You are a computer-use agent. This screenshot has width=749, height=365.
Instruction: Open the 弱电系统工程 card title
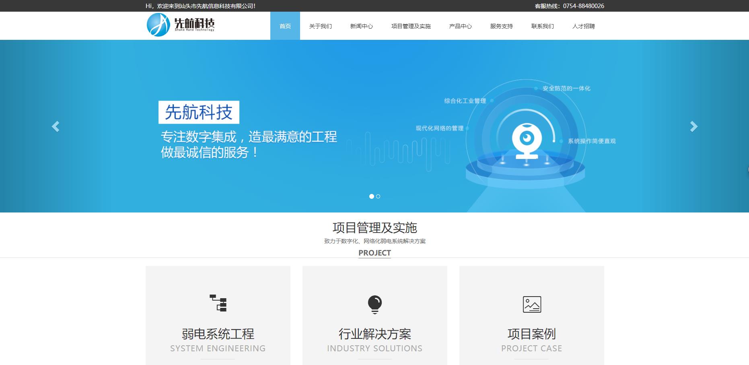[x=218, y=334]
